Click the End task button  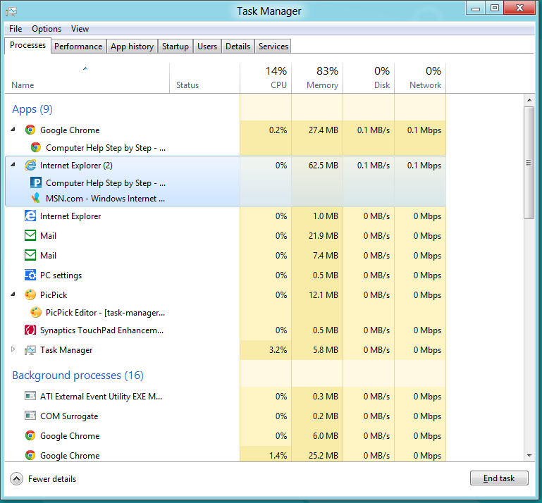[499, 478]
